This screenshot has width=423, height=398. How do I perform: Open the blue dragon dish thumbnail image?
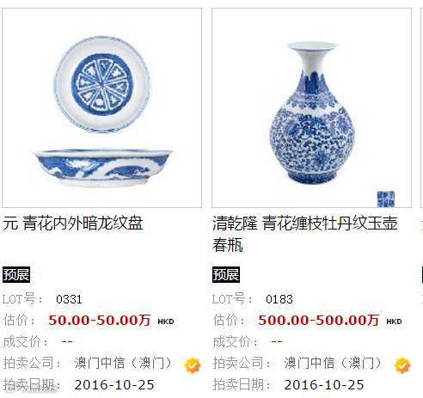(x=101, y=107)
